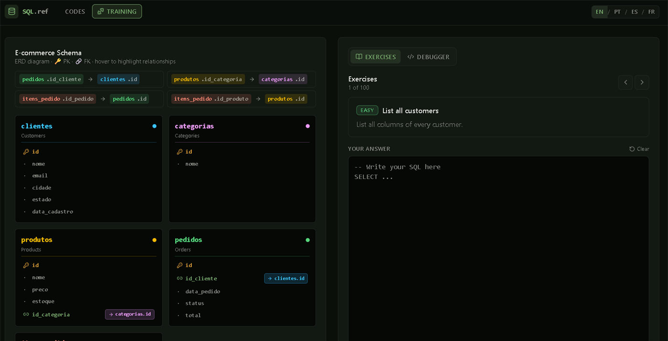
Task: Click the clientes.id chip in relationships
Action: click(x=118, y=79)
